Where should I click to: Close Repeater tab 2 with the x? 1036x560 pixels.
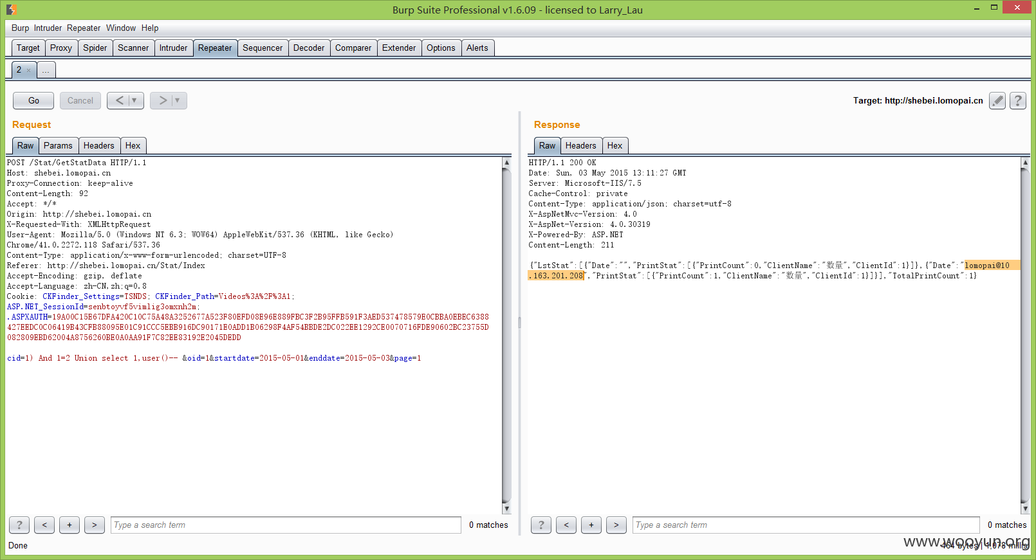28,71
